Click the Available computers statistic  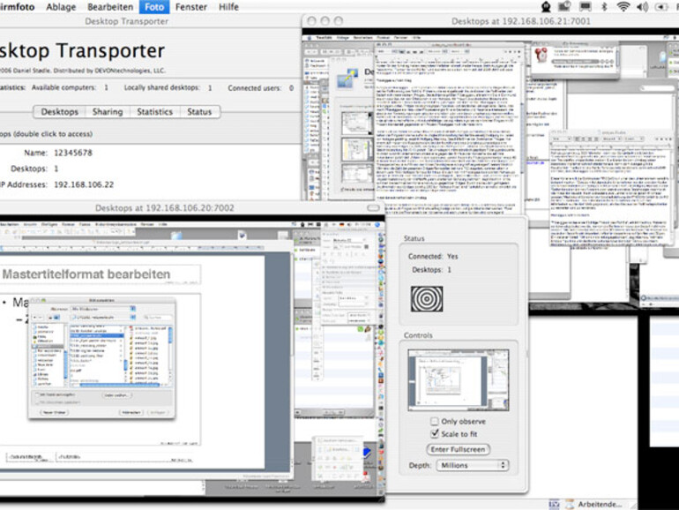pyautogui.click(x=70, y=87)
